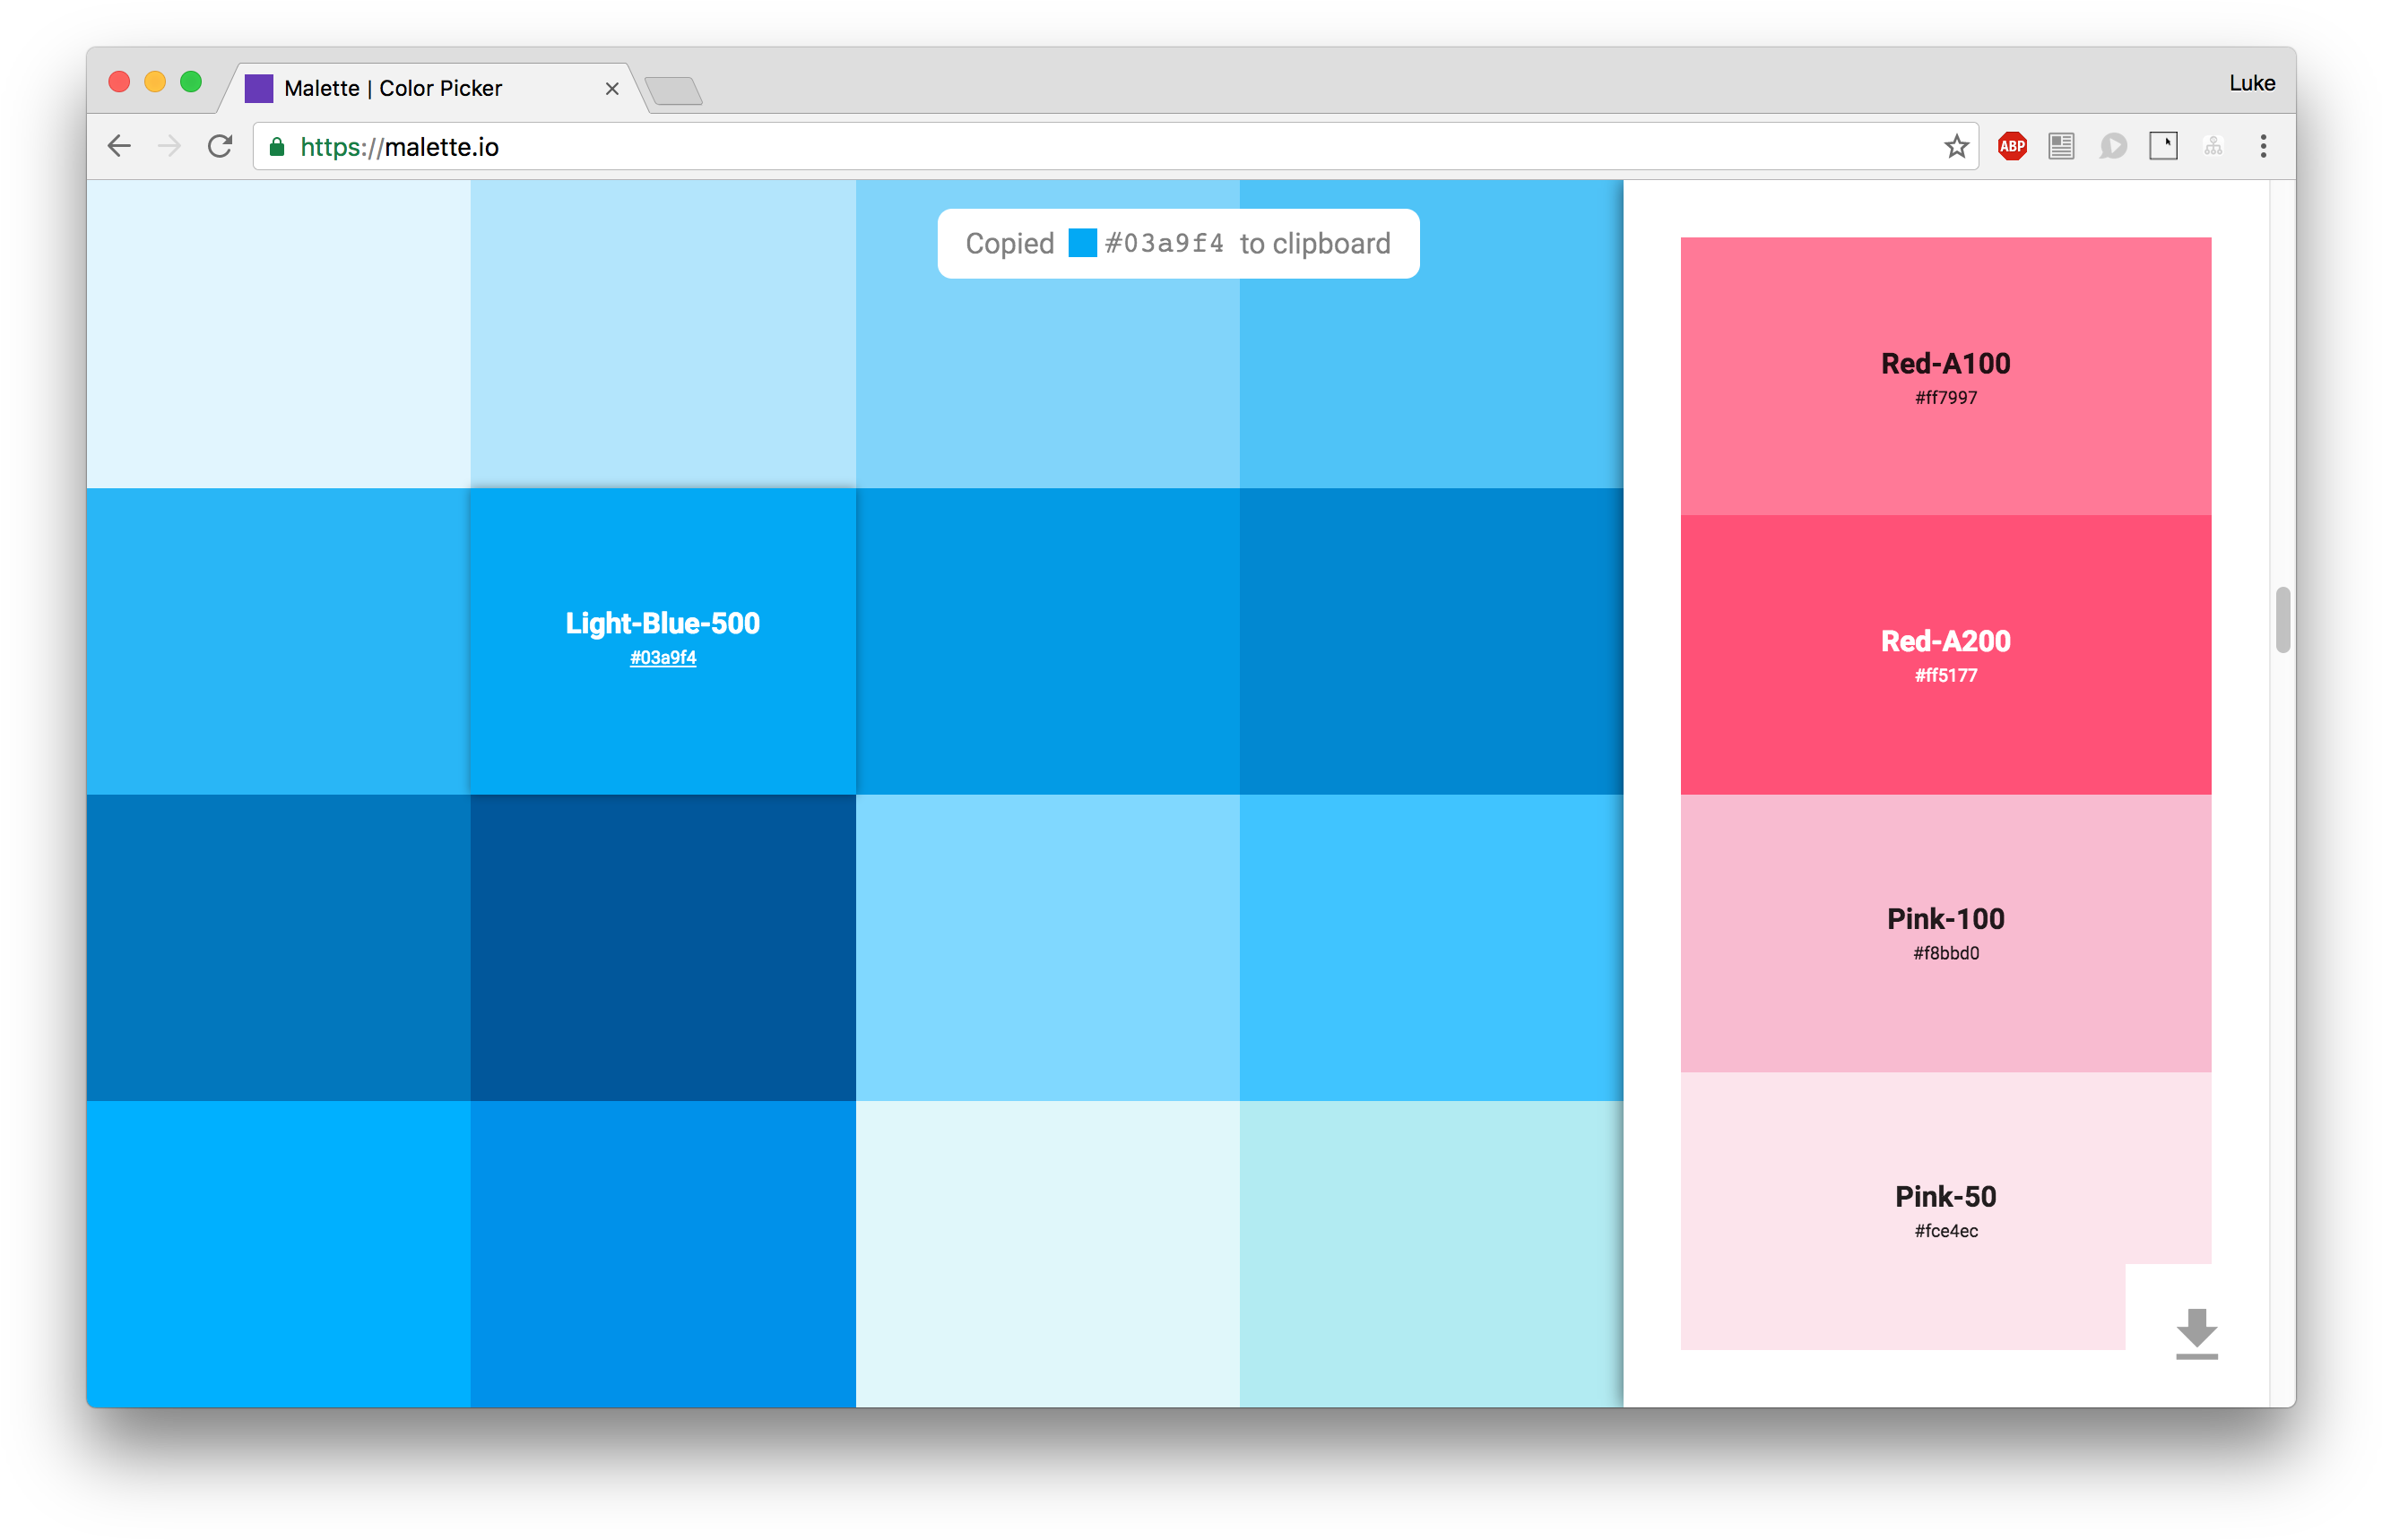Select the Red-A200 palette swatch
Screen dimensions: 2382x1540
(1945, 655)
